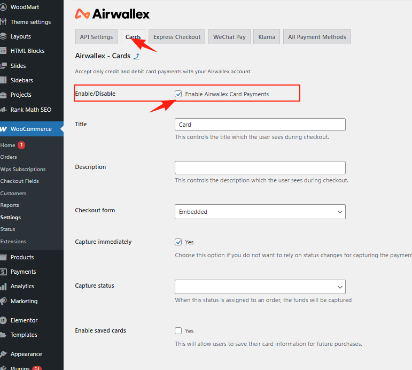The height and width of the screenshot is (370, 412).
Task: Open the Orders submenu link
Action: coord(9,157)
